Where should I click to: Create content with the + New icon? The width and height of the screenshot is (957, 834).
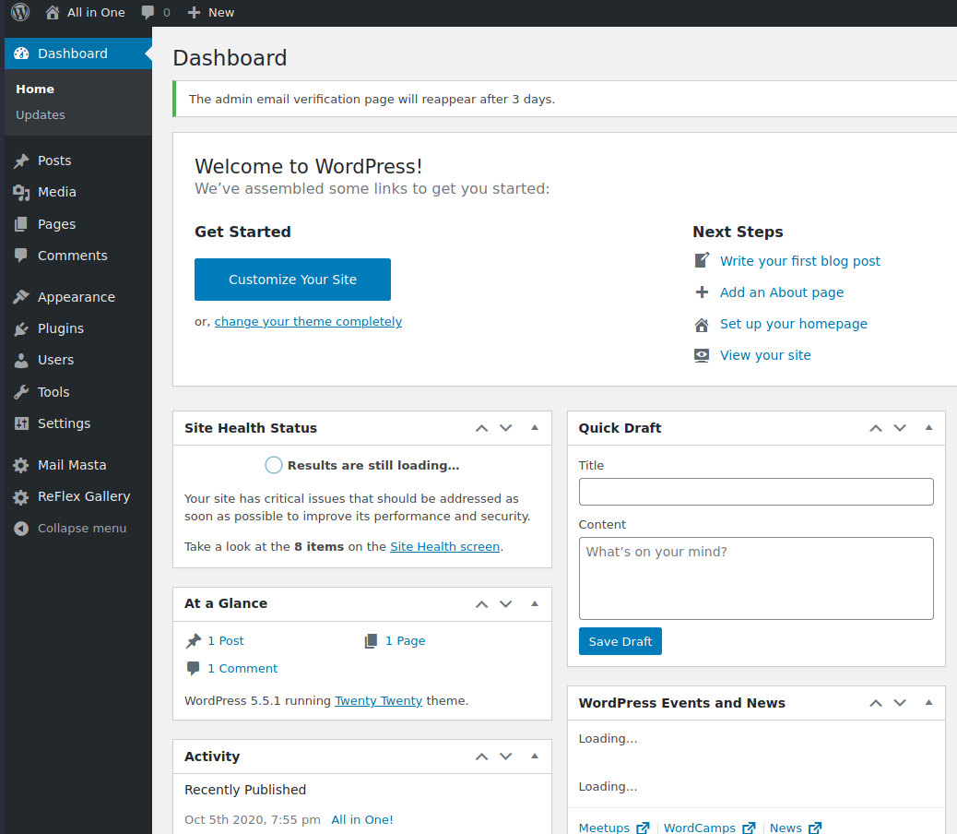(192, 12)
